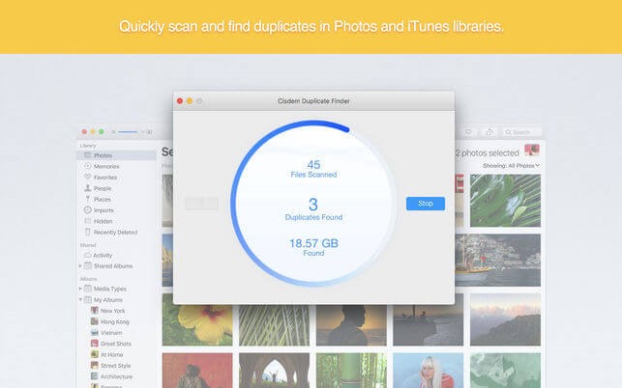Click the Search field in Photos
Screen dimensions: 622x388
pyautogui.click(x=522, y=132)
